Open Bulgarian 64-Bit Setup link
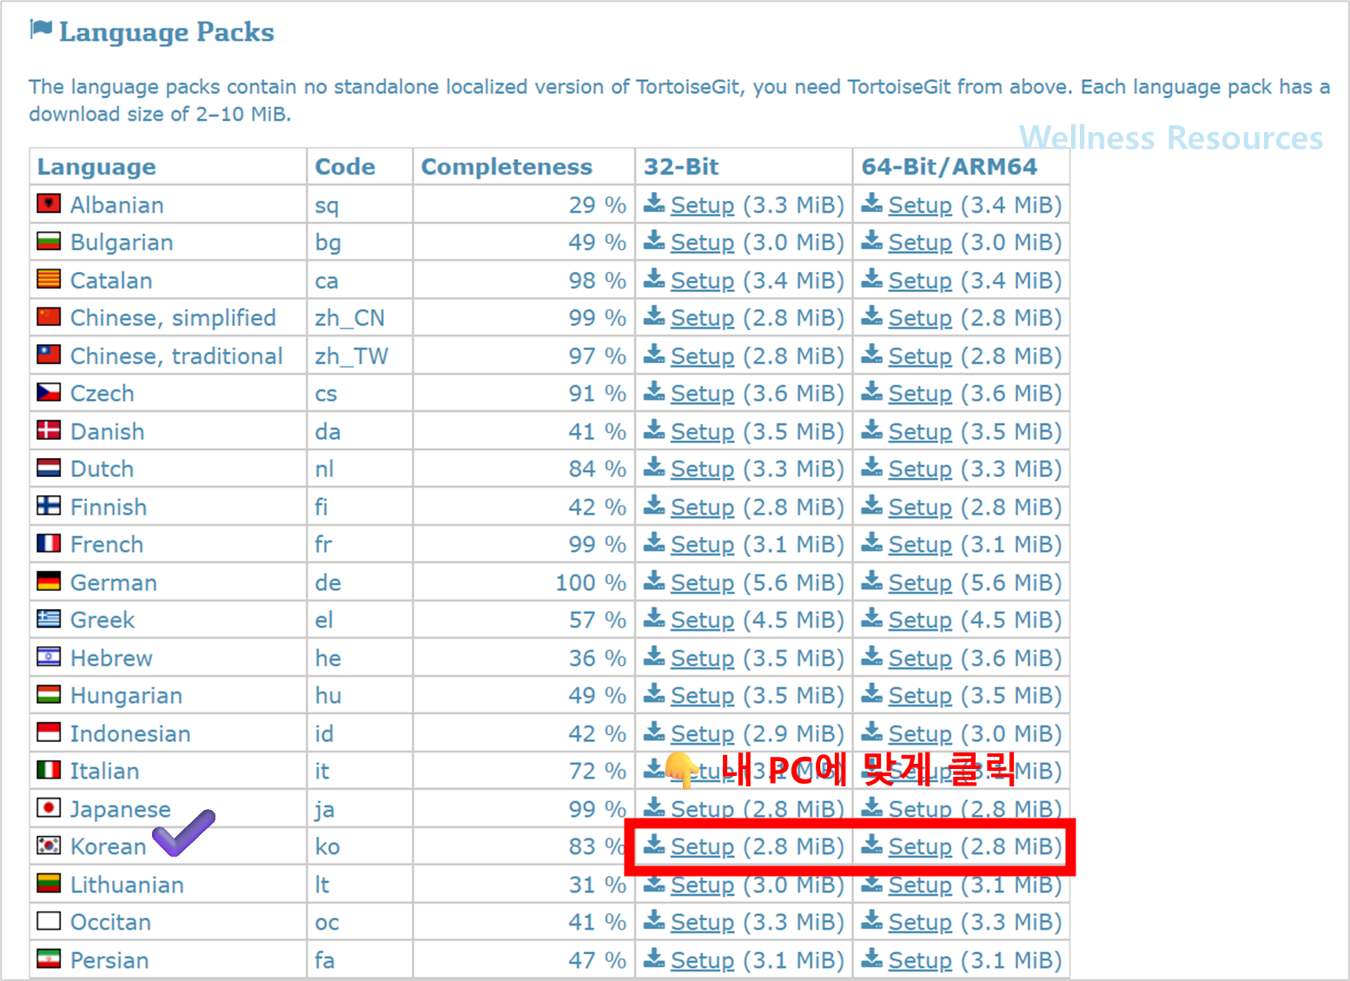The image size is (1350, 981). pyautogui.click(x=920, y=242)
